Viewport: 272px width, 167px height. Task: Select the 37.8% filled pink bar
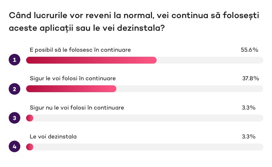point(71,89)
